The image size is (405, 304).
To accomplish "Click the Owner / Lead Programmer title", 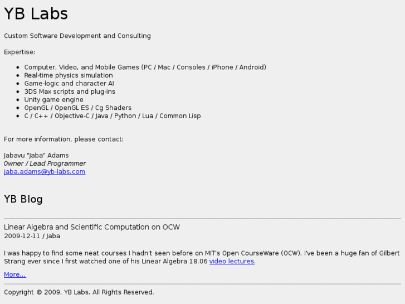I will [45, 163].
